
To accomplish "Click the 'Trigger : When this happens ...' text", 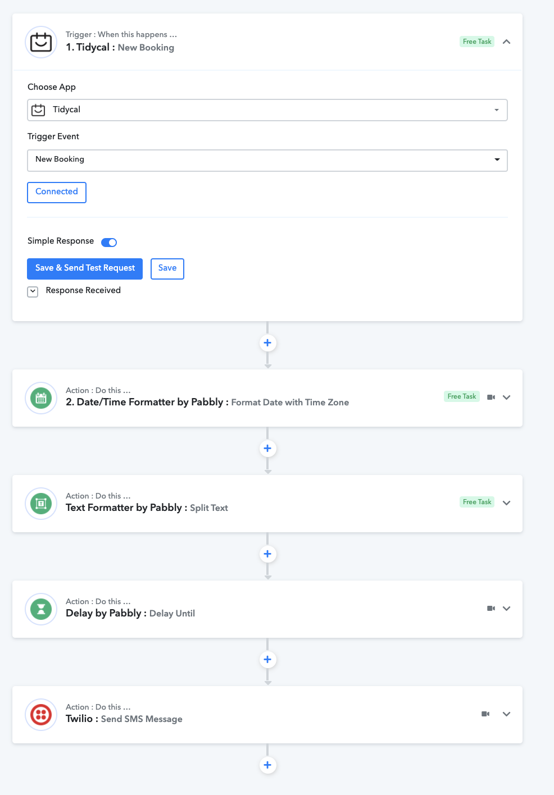I will (x=121, y=35).
